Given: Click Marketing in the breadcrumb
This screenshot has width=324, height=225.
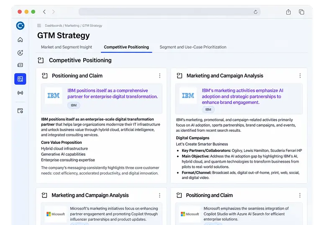Looking at the screenshot, I should [x=72, y=26].
